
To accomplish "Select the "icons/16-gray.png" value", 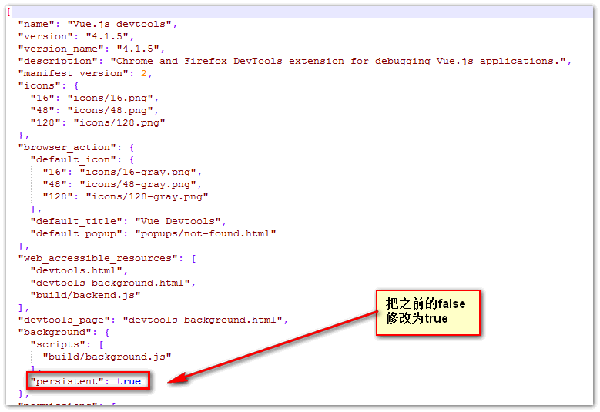I will (x=138, y=172).
